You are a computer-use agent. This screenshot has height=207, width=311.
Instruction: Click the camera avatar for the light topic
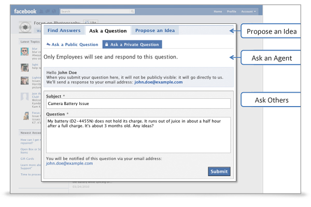click(24, 67)
